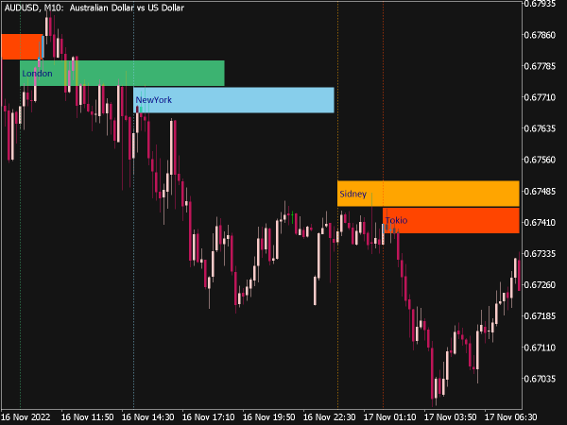The height and width of the screenshot is (425, 567).
Task: Click price level 0.67335 on the scale
Action: coord(540,254)
